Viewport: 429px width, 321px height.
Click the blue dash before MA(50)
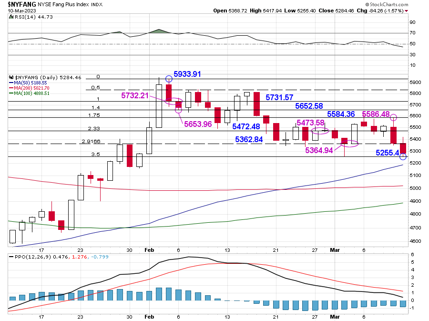[x=11, y=83]
